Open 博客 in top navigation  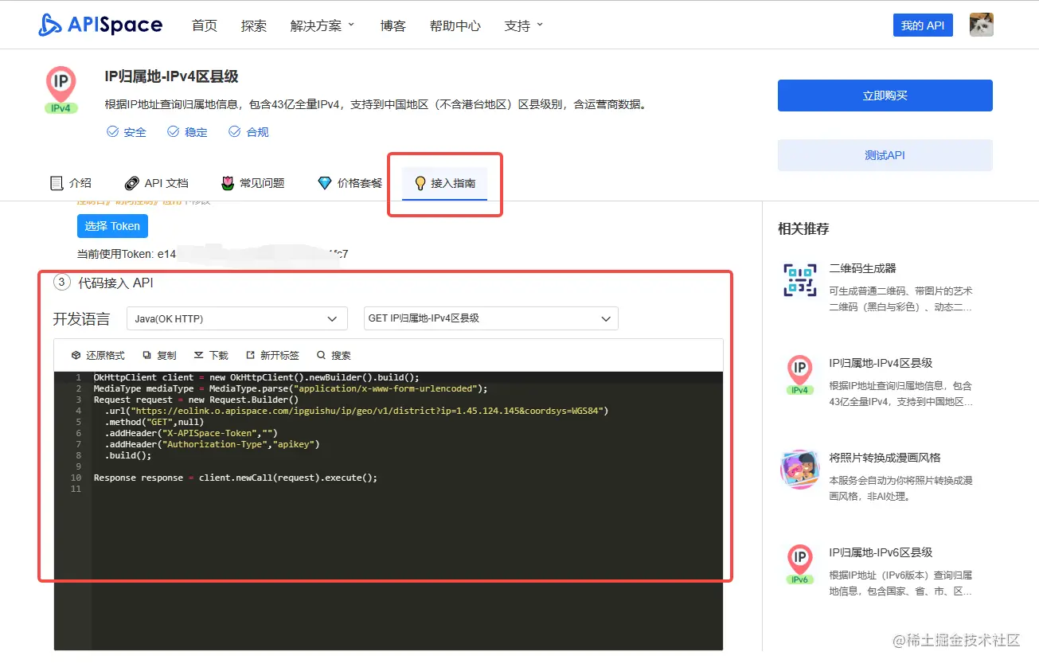pyautogui.click(x=393, y=25)
